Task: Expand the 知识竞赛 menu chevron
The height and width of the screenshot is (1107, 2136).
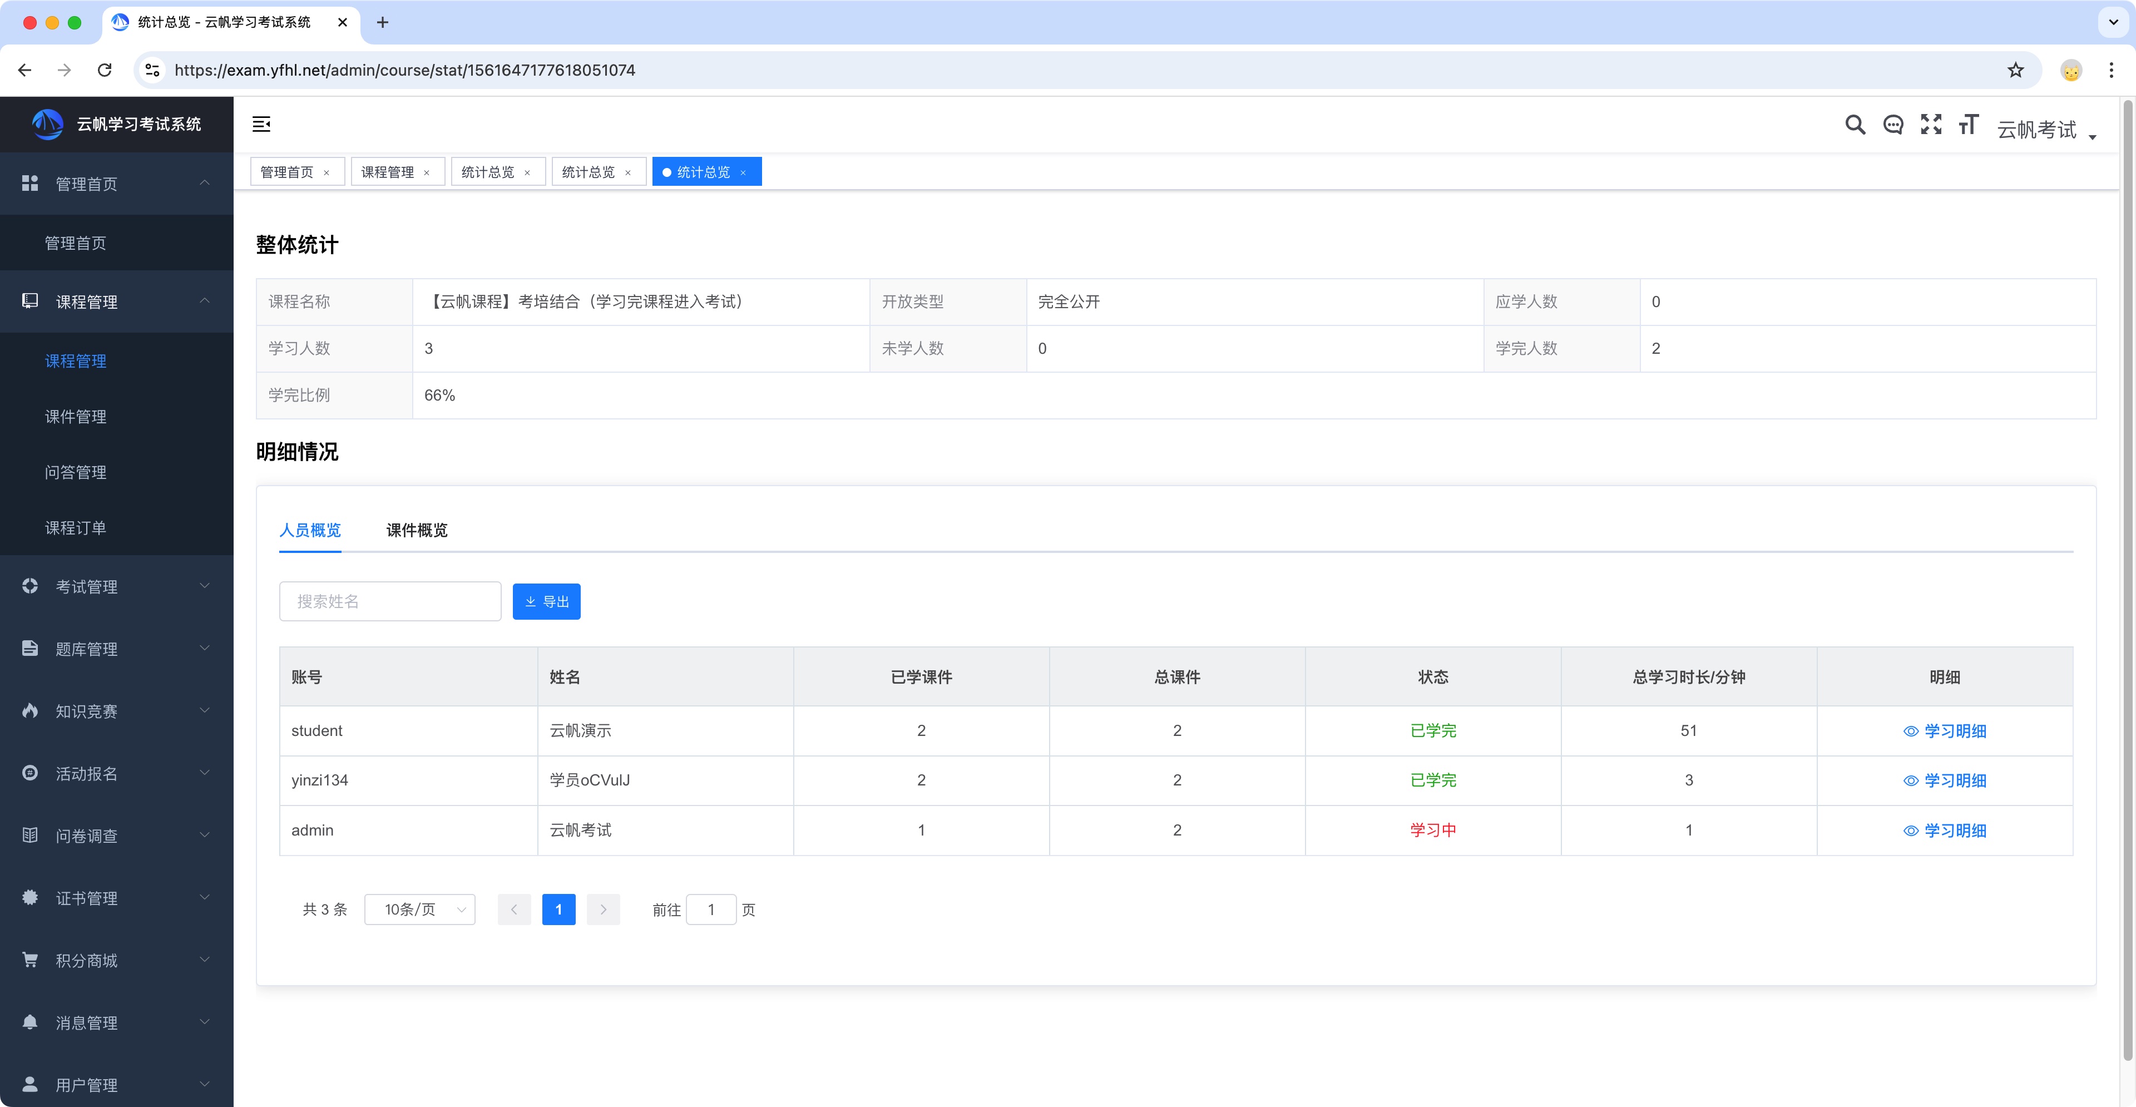Action: tap(205, 710)
